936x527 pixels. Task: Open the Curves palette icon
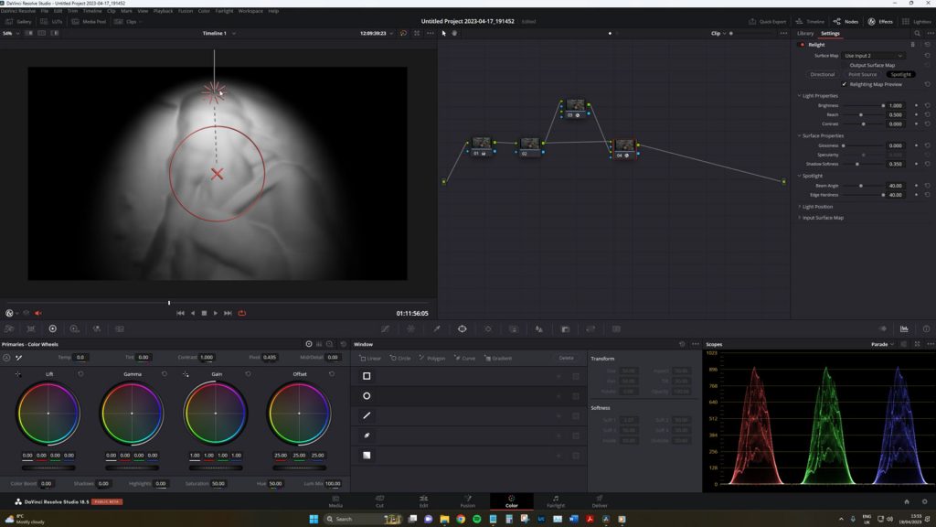click(x=386, y=328)
